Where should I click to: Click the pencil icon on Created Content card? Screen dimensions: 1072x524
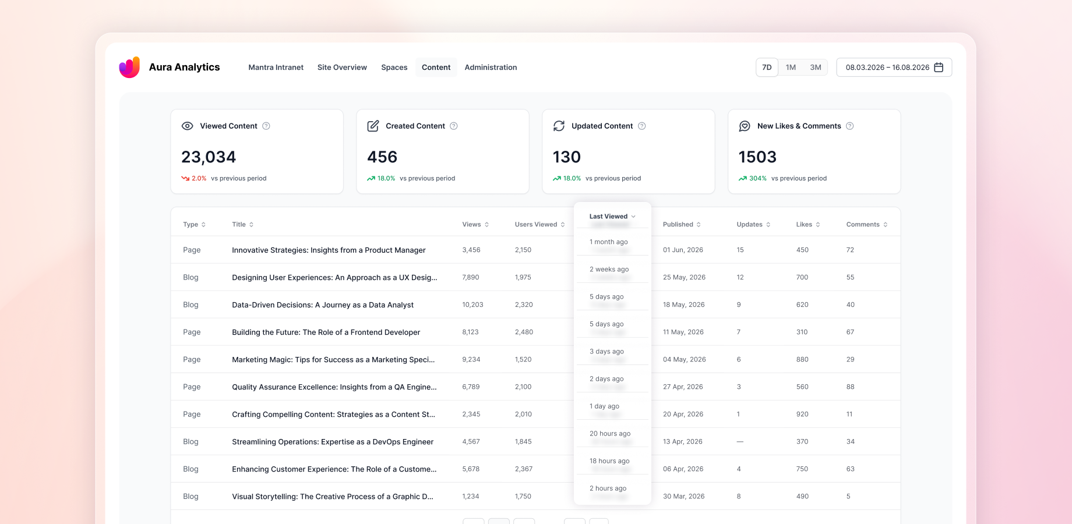pyautogui.click(x=373, y=126)
